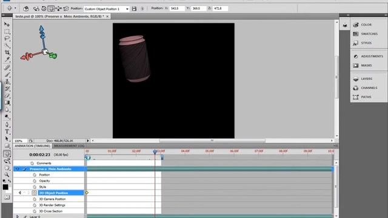Select the Eyedropper tool
Image resolution: width=388 pixels, height=218 pixels.
tap(7, 59)
